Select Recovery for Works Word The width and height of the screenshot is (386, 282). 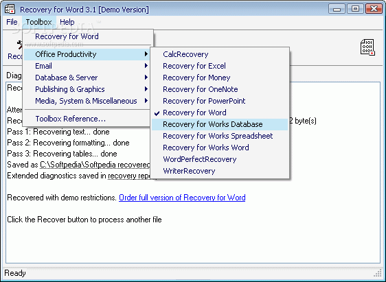click(220, 148)
